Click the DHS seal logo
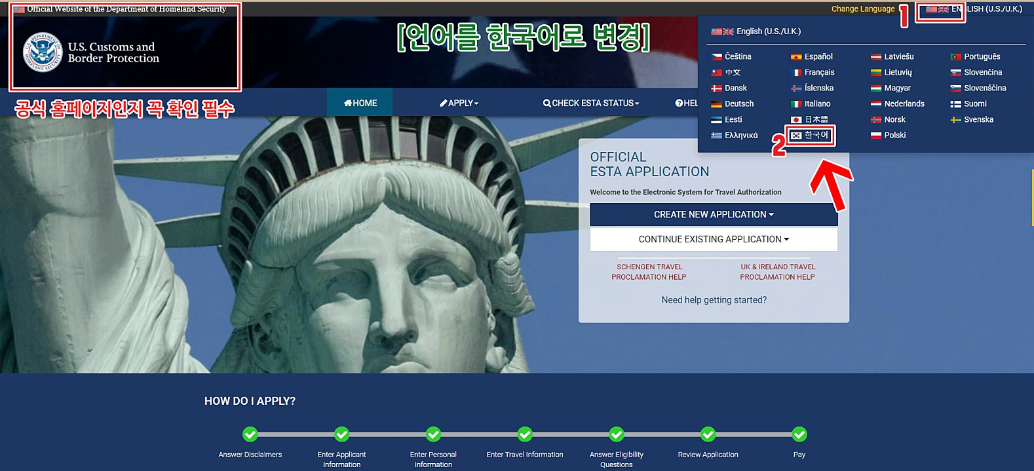This screenshot has height=471, width=1034. (43, 52)
